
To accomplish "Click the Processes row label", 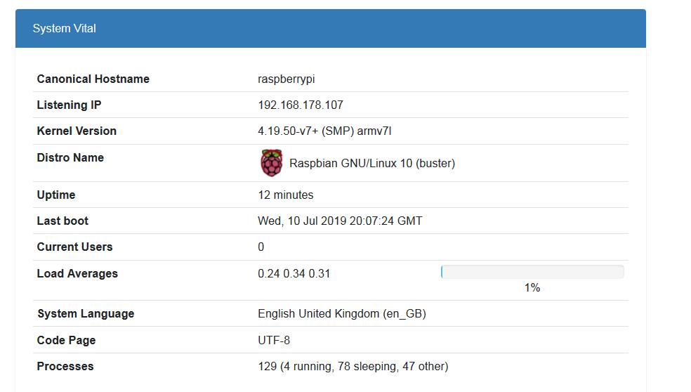I will pyautogui.click(x=65, y=367).
